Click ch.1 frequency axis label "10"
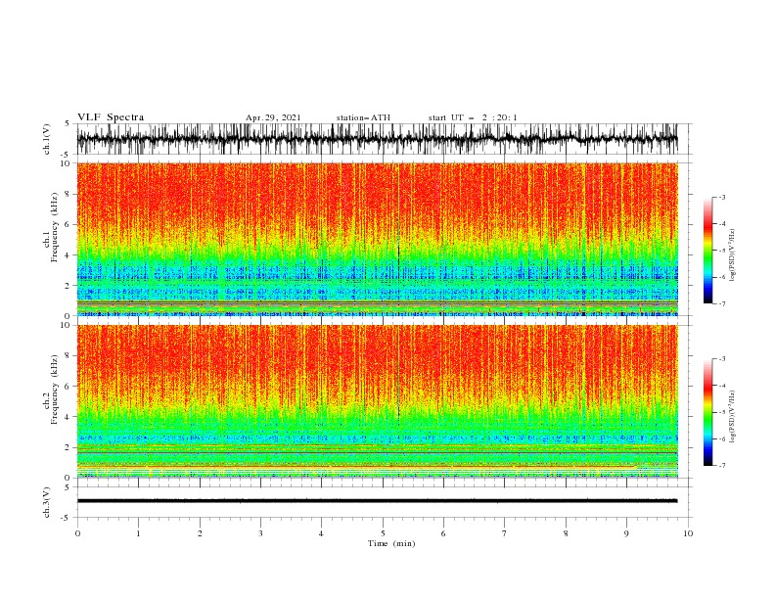 (66, 163)
